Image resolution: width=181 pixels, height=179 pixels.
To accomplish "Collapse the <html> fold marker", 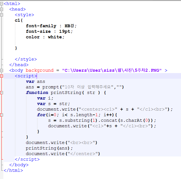I will (x=1, y=4).
